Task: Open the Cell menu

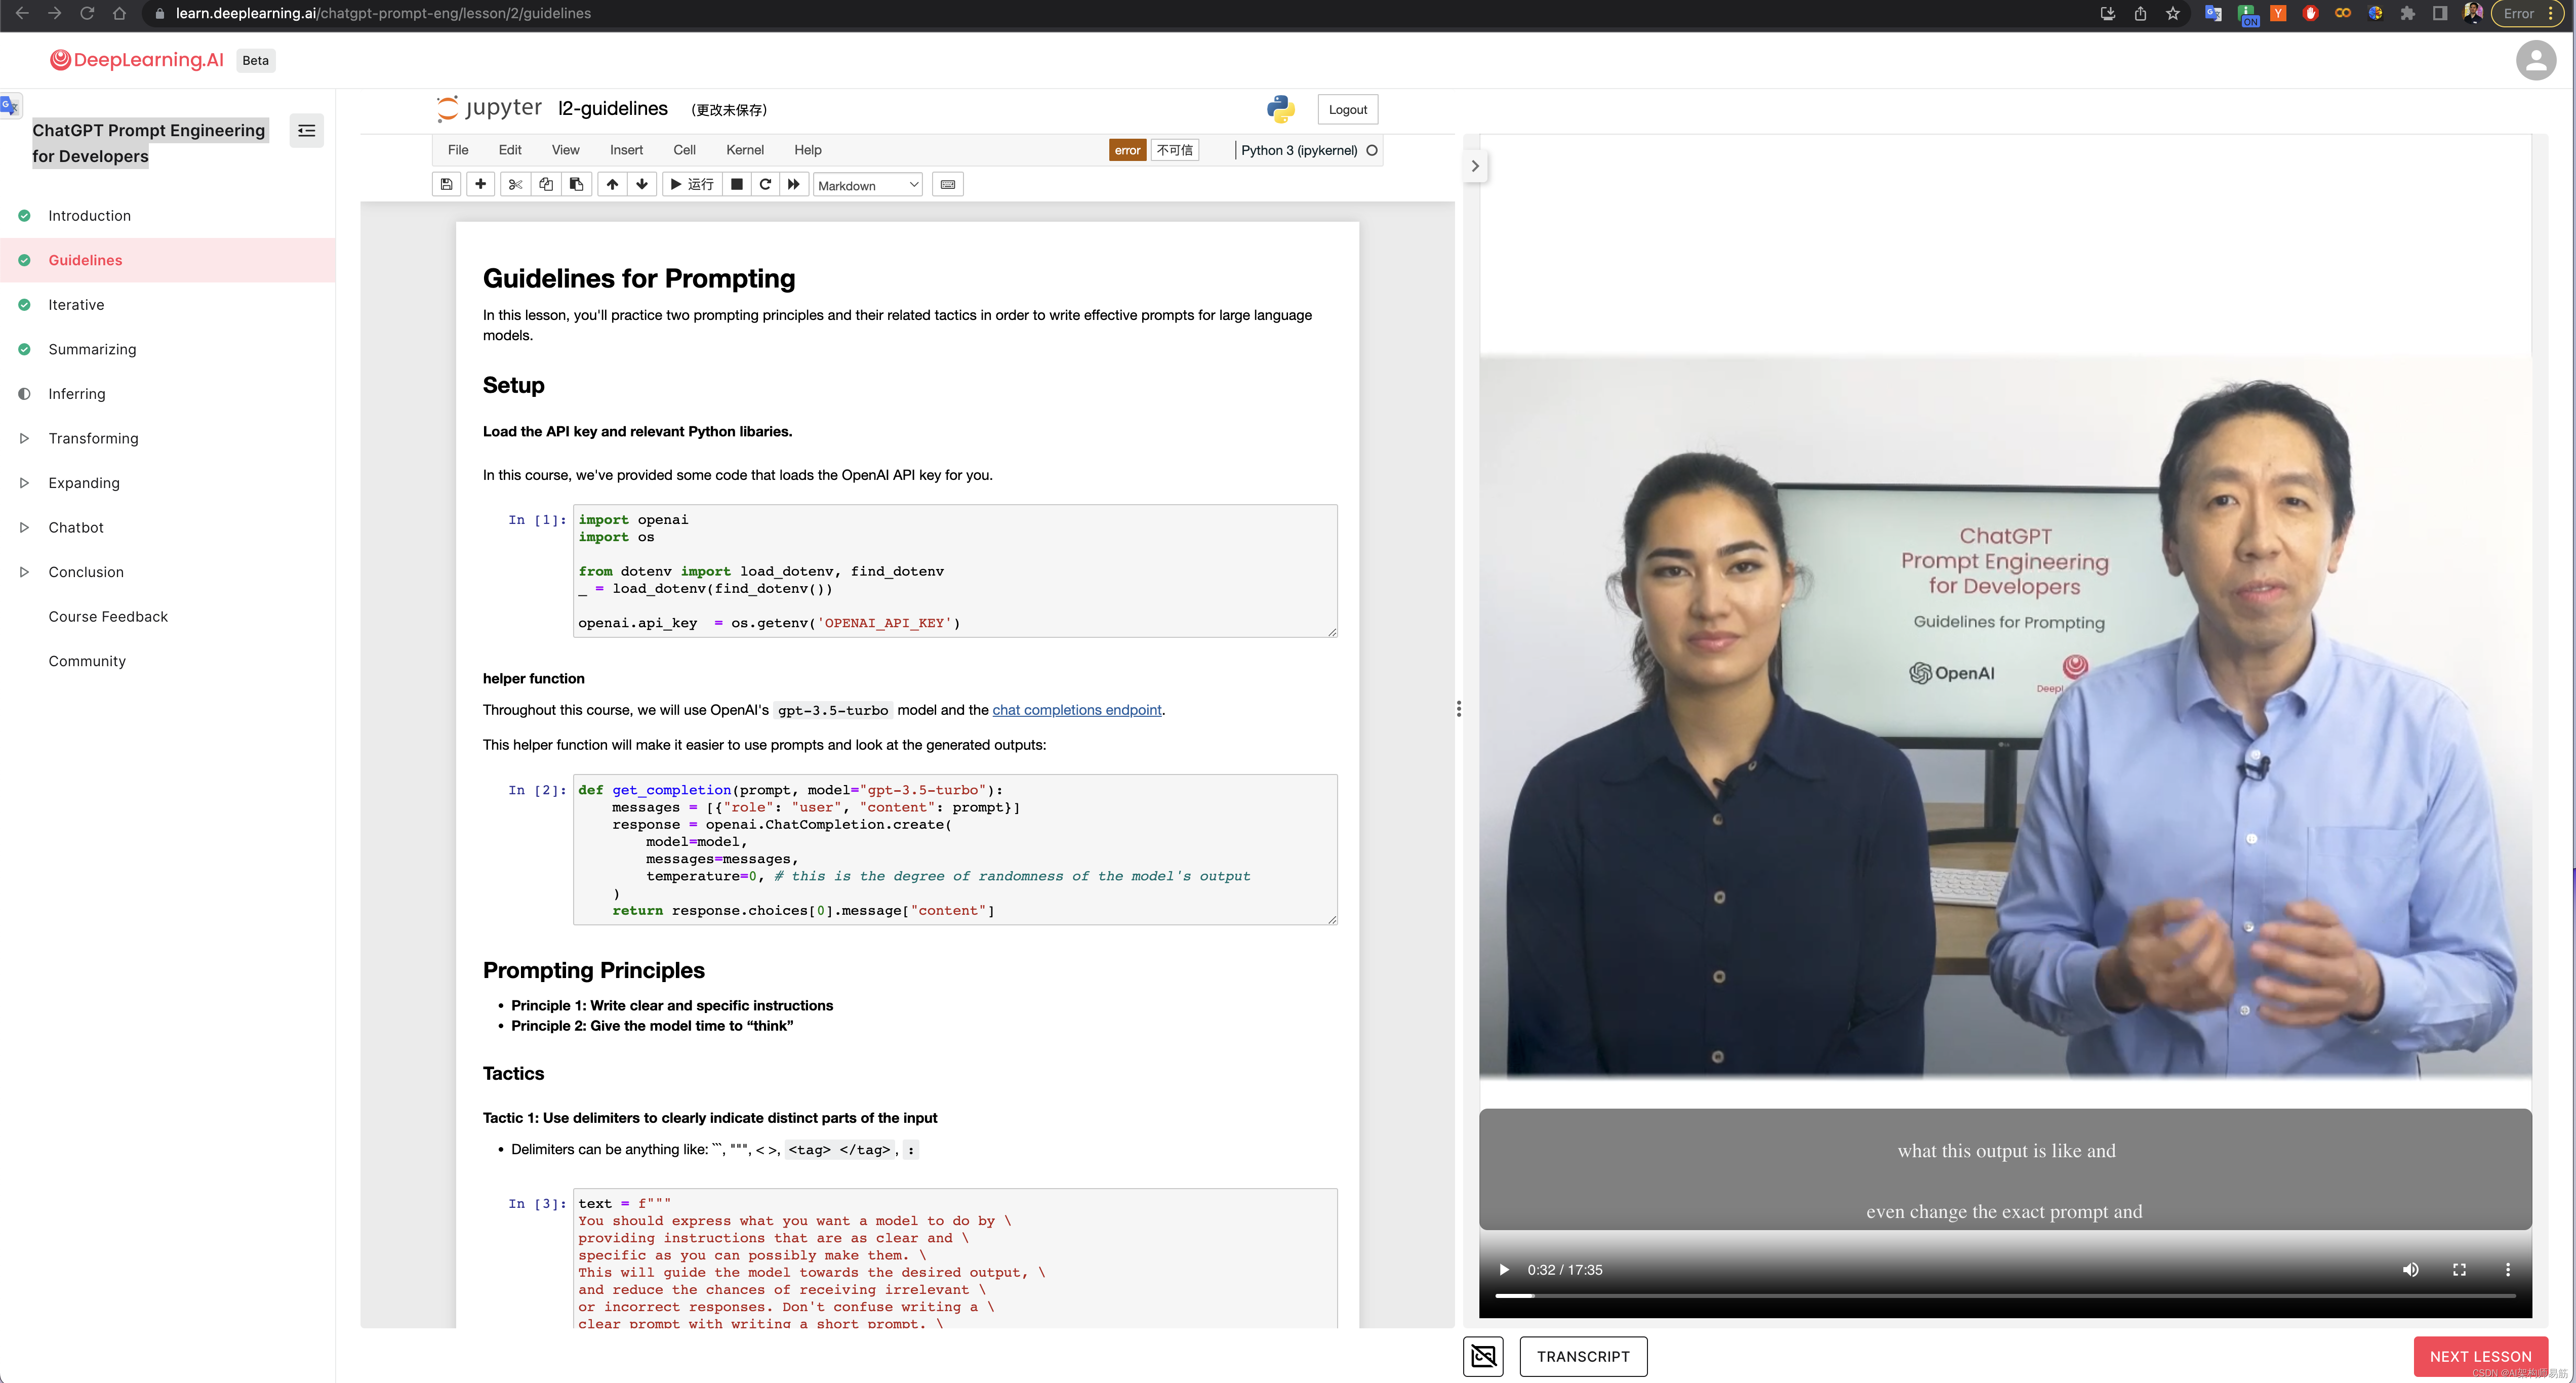Action: [684, 150]
